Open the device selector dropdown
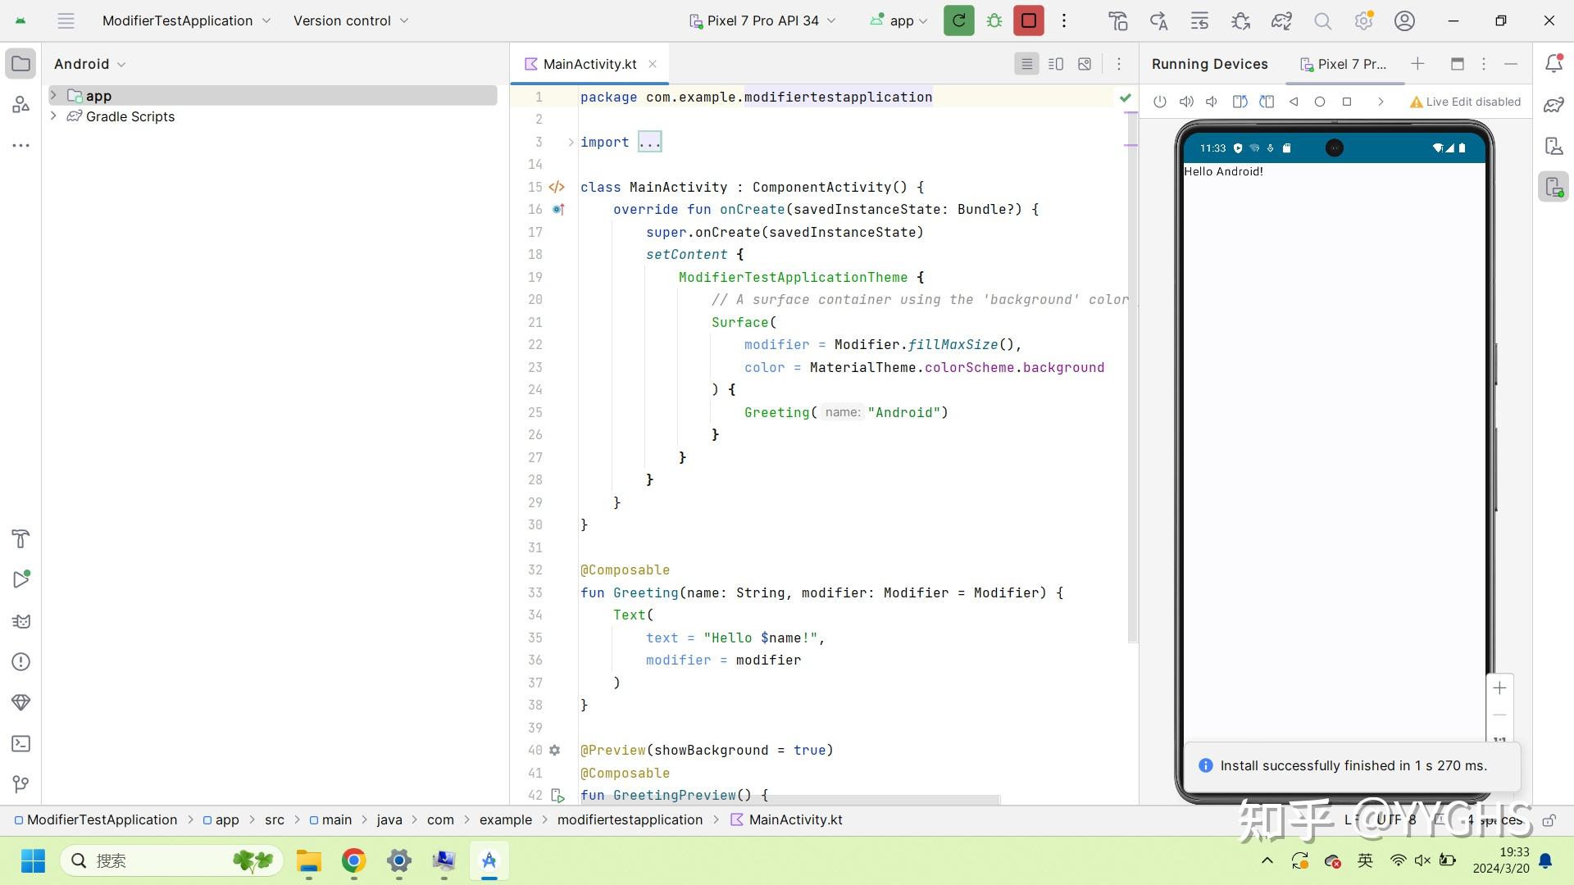The image size is (1574, 885). [x=762, y=20]
